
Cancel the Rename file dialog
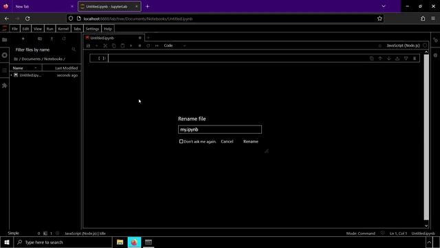(x=227, y=141)
